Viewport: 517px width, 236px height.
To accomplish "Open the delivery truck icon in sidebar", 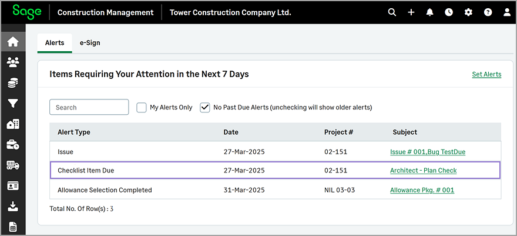I will [x=13, y=165].
